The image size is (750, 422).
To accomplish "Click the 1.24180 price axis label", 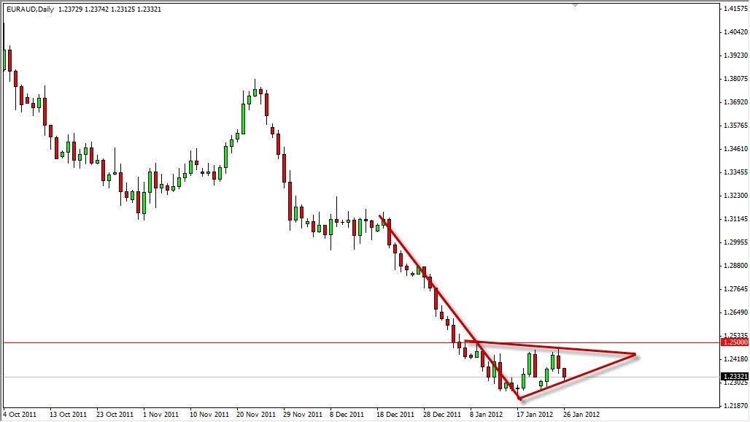I will pyautogui.click(x=735, y=358).
